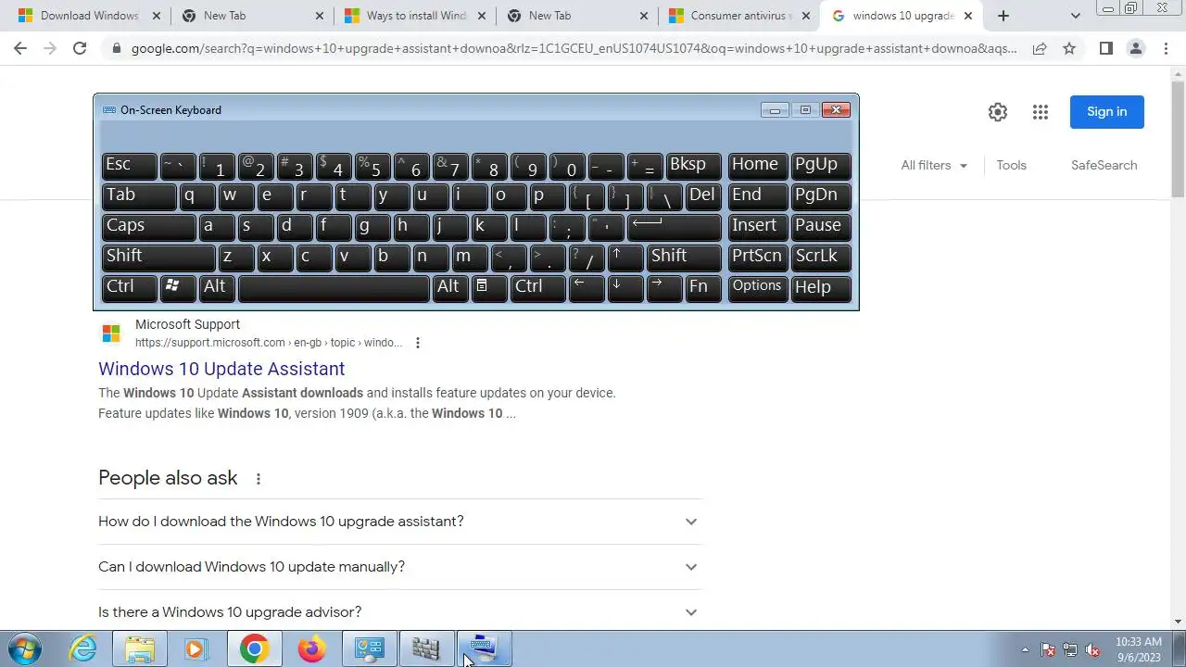Click the left arrow key on keyboard
Screen dimensions: 1186x667
(x=587, y=288)
